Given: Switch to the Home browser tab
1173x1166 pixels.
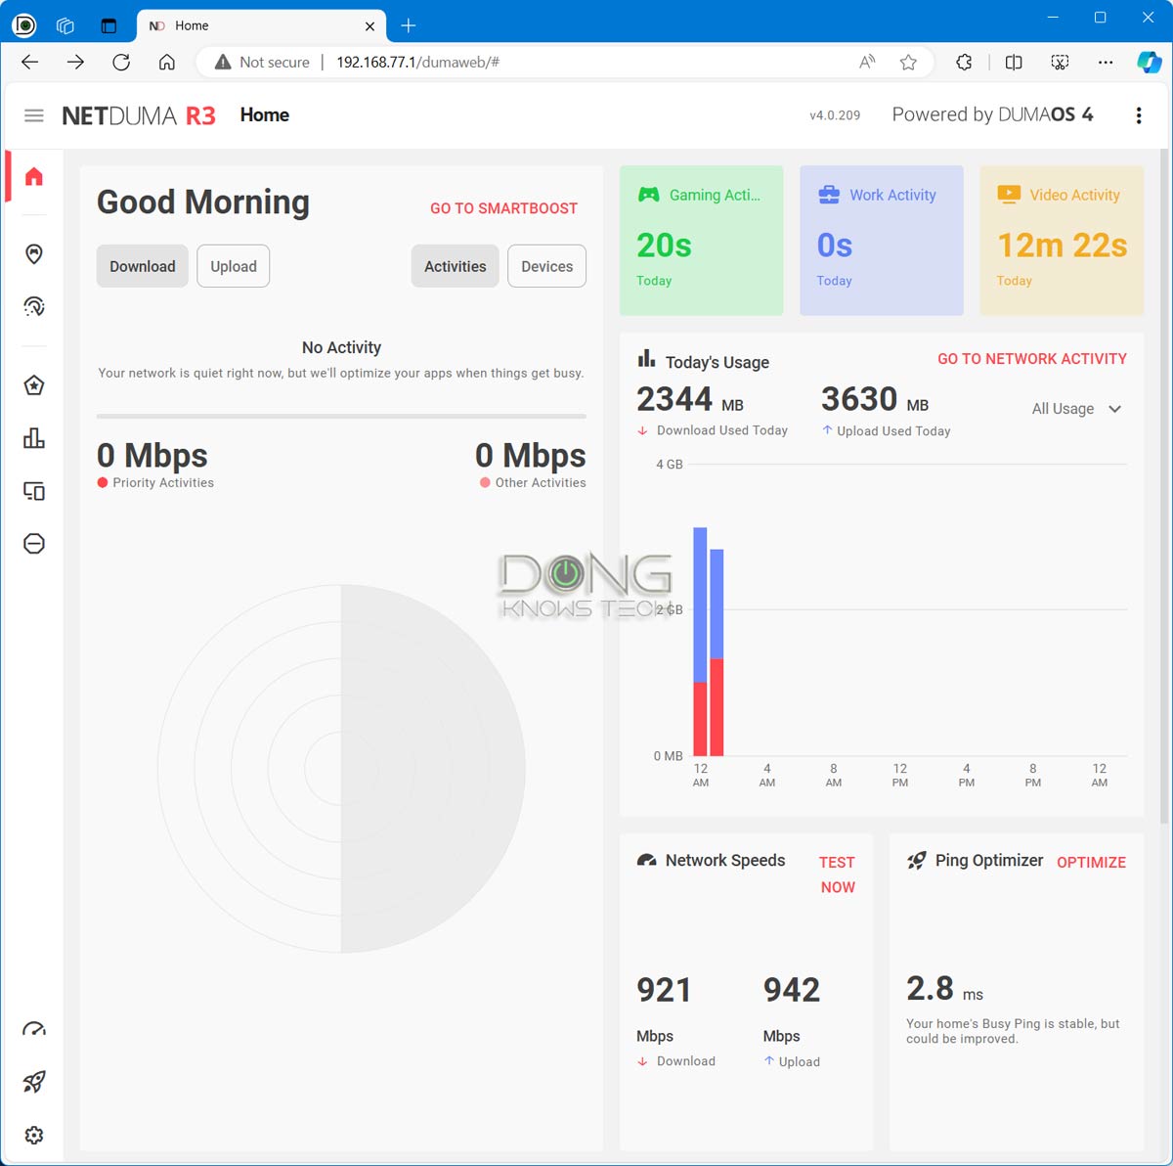Looking at the screenshot, I should coord(262,26).
